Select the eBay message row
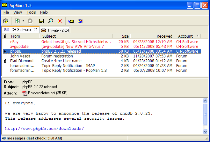Viewport: 210px width, 142px height. (x=102, y=42)
